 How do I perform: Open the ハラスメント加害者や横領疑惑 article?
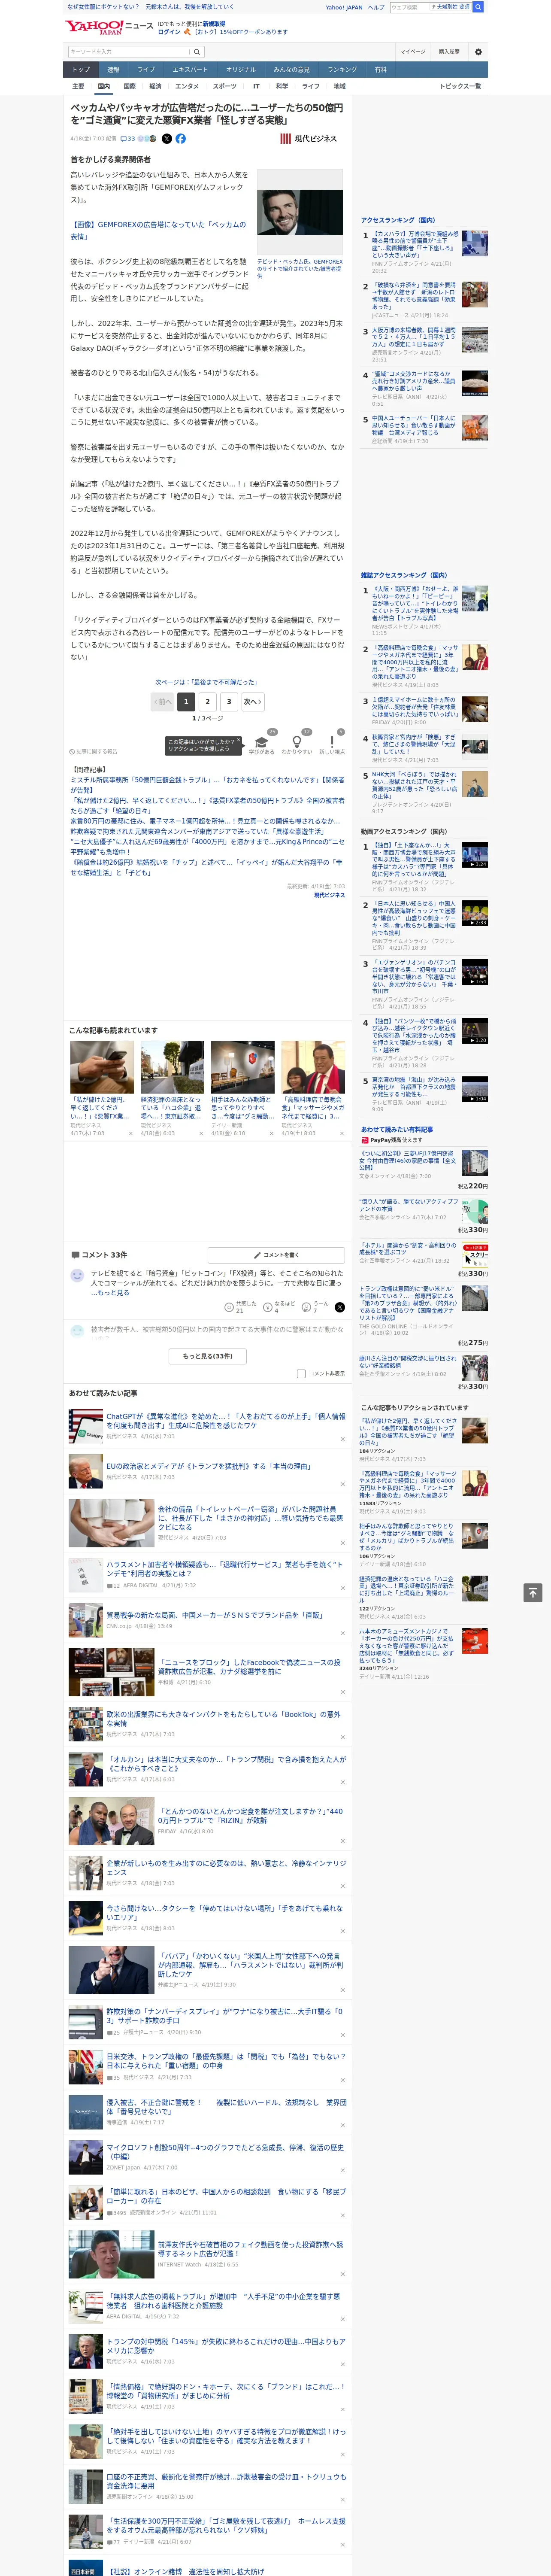225,1569
